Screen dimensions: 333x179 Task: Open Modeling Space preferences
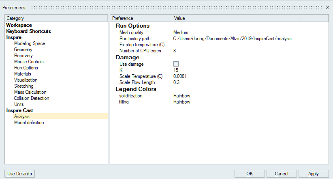[30, 43]
